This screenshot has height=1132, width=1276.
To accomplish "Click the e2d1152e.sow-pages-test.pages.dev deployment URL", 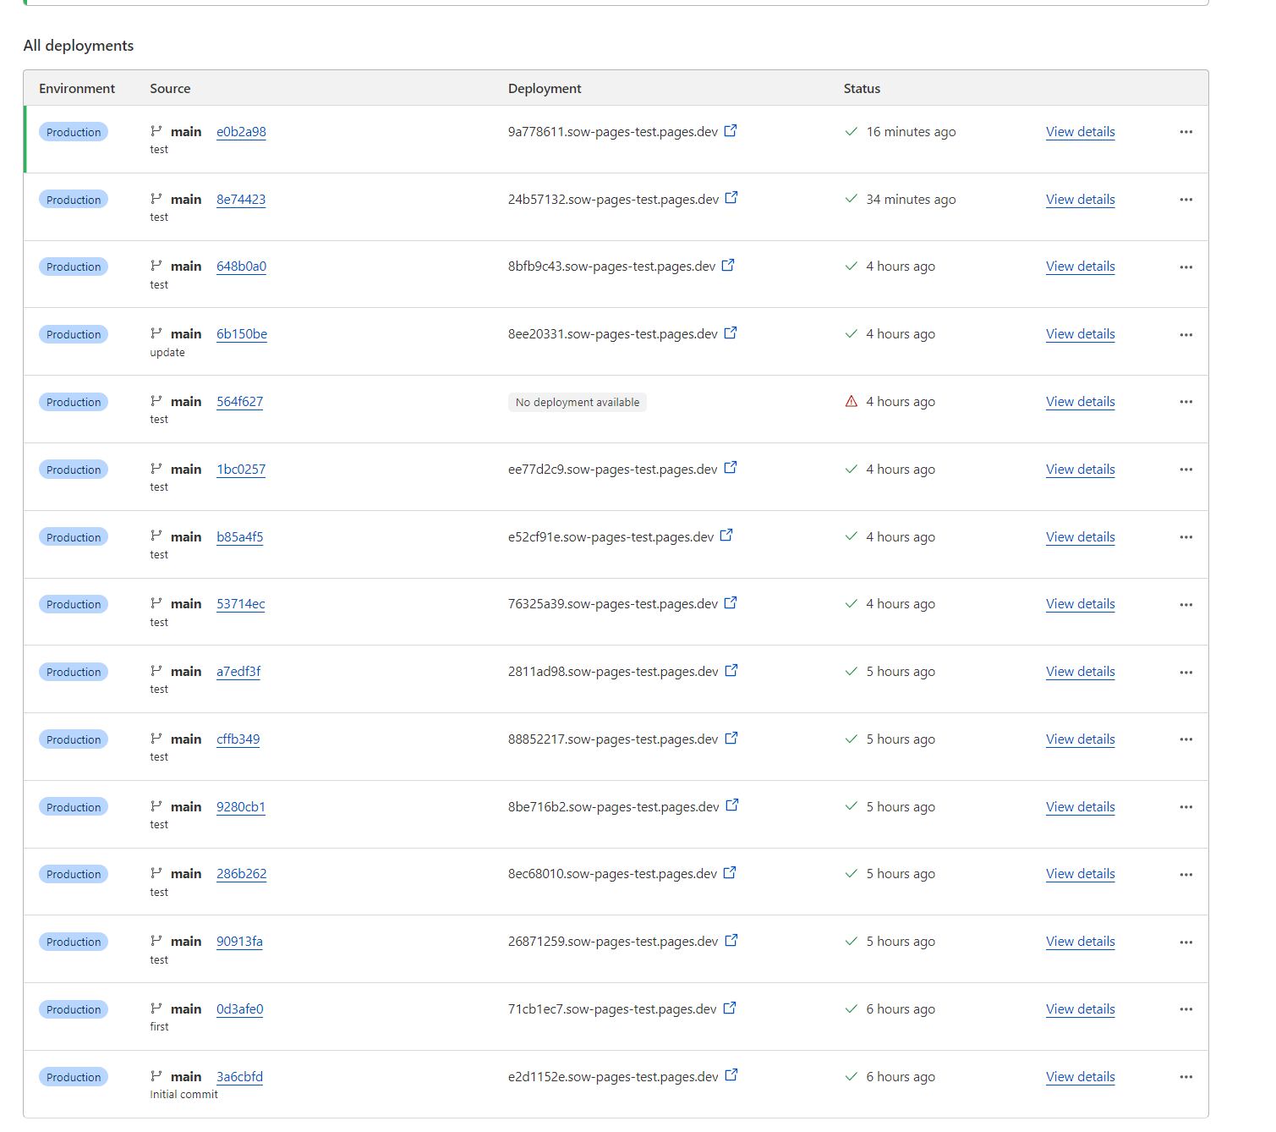I will (613, 1077).
